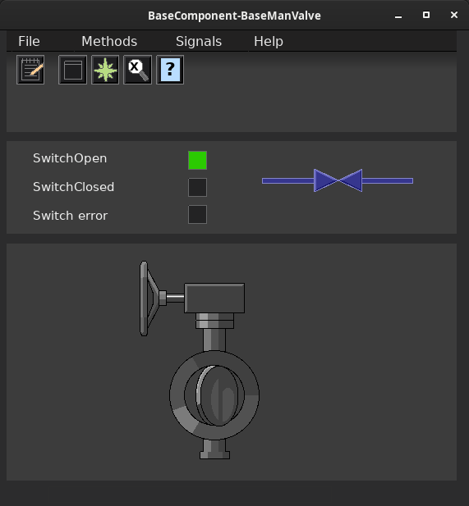Click the green star burst toolbar icon
This screenshot has width=469, height=506.
(105, 70)
